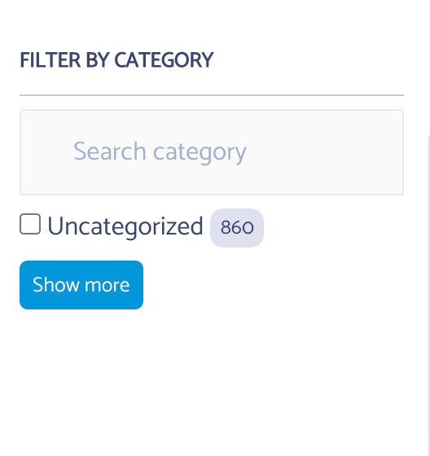
Task: Click the 860 count badge
Action: pyautogui.click(x=237, y=228)
